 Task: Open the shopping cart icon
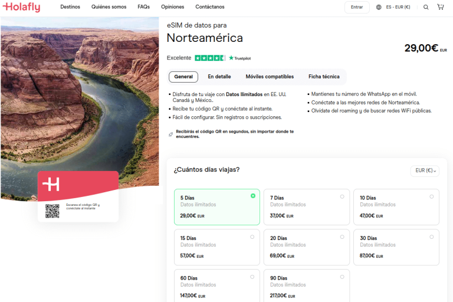[441, 7]
